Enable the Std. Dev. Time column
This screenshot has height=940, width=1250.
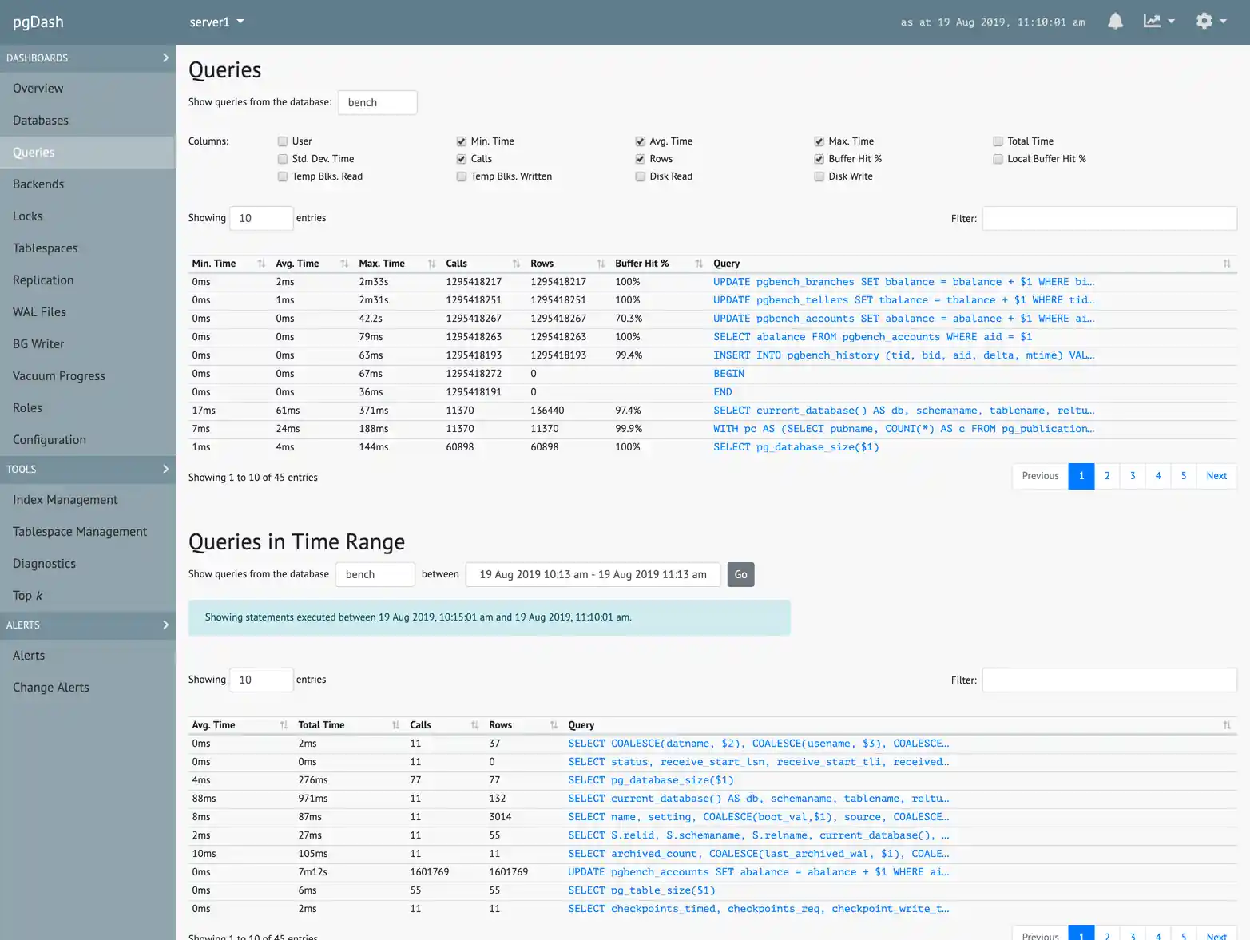(x=283, y=159)
